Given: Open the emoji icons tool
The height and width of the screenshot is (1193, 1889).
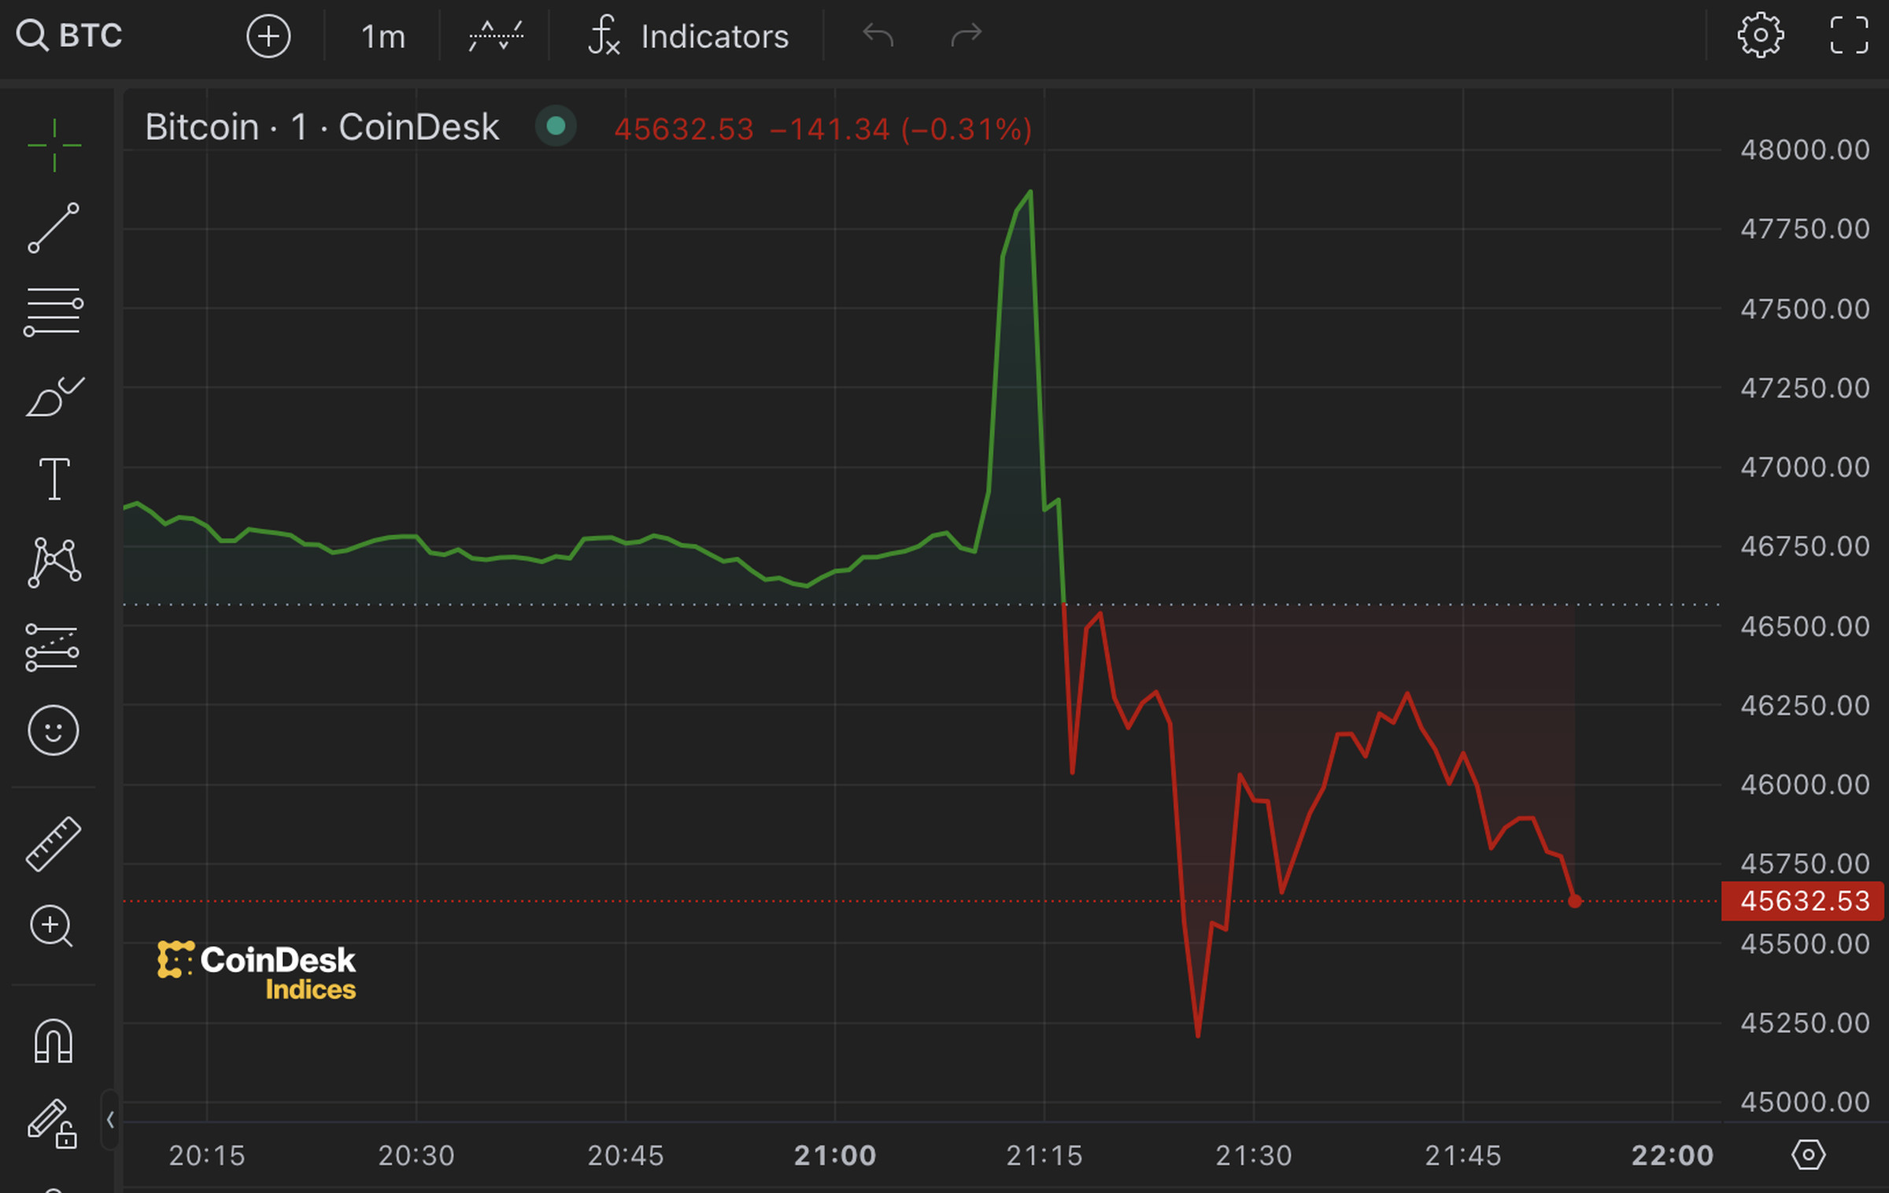Looking at the screenshot, I should 54,730.
